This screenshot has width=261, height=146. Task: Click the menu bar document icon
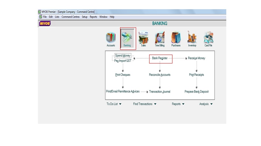coord(40,17)
